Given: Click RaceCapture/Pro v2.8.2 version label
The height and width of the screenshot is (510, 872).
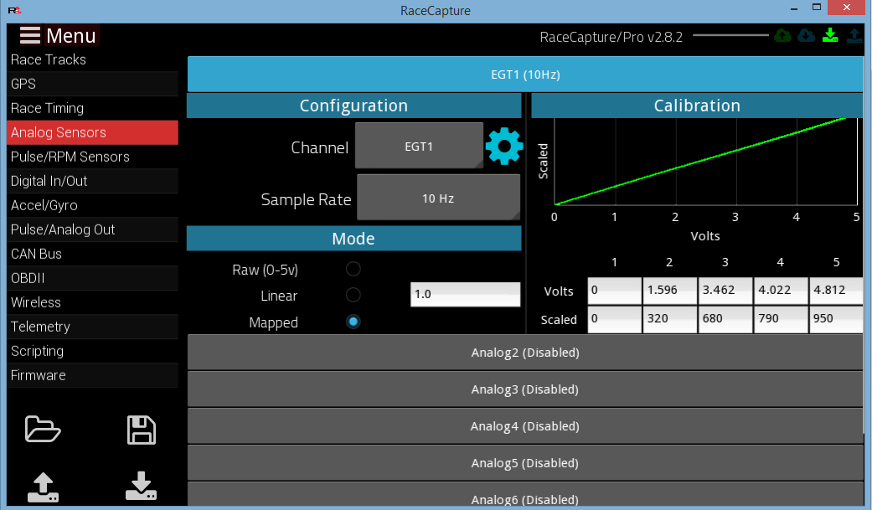Looking at the screenshot, I should tap(611, 37).
